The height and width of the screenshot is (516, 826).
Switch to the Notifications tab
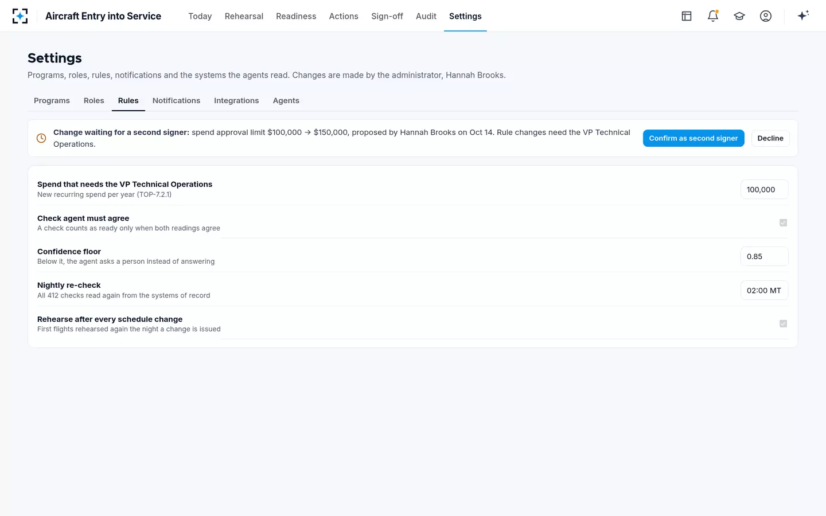176,100
